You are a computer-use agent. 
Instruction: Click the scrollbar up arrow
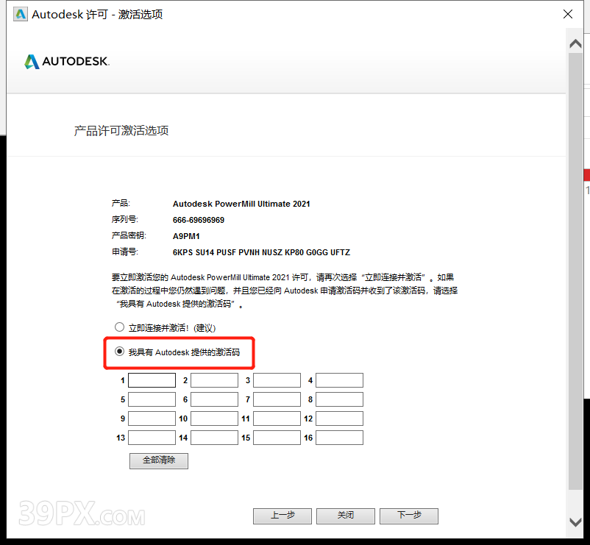pyautogui.click(x=575, y=43)
